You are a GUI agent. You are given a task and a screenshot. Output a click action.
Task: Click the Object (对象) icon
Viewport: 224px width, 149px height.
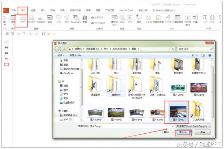tap(195, 19)
